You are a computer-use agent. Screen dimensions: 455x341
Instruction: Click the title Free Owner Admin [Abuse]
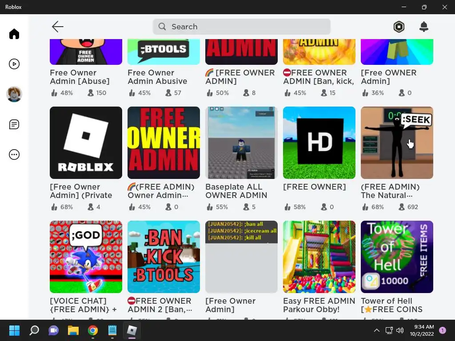tap(80, 77)
